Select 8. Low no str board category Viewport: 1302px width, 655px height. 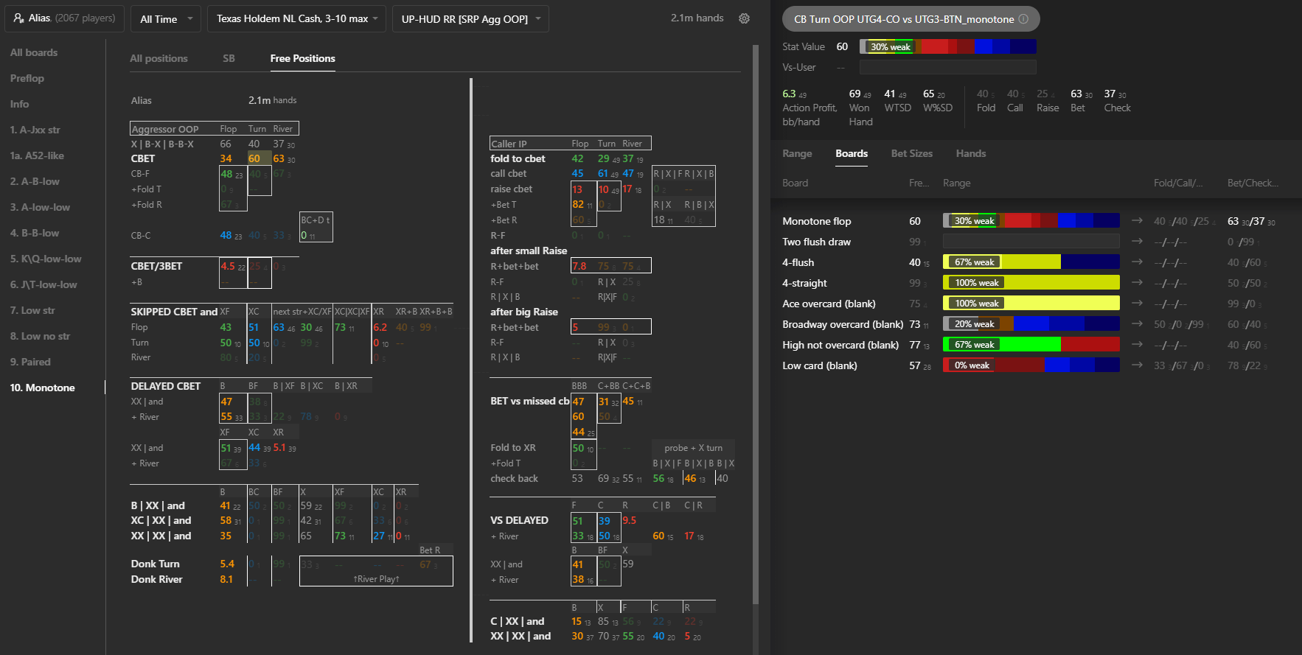[40, 336]
